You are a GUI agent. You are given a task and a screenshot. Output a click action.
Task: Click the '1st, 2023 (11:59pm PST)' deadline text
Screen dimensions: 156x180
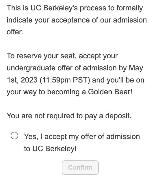(x=49, y=80)
